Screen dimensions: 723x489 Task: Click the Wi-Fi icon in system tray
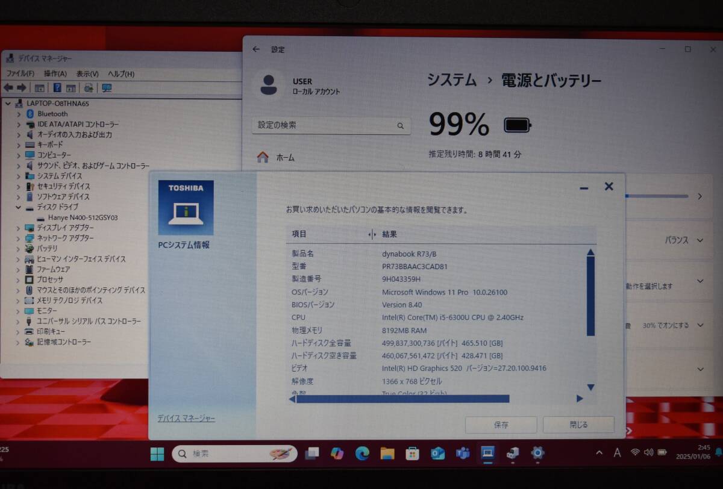pyautogui.click(x=635, y=452)
